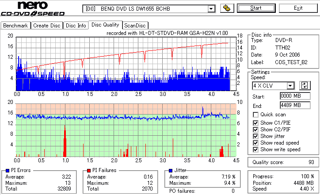This screenshot has height=195, width=320.
Task: Click the PI Failures Average value 0.16
Action: point(148,176)
